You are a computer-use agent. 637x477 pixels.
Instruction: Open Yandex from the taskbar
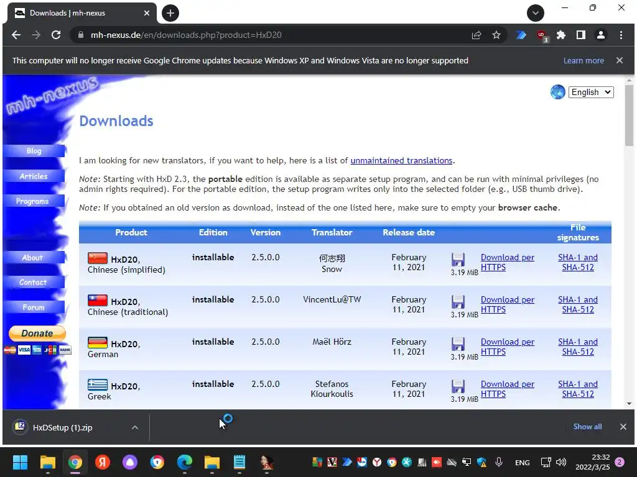[103, 462]
